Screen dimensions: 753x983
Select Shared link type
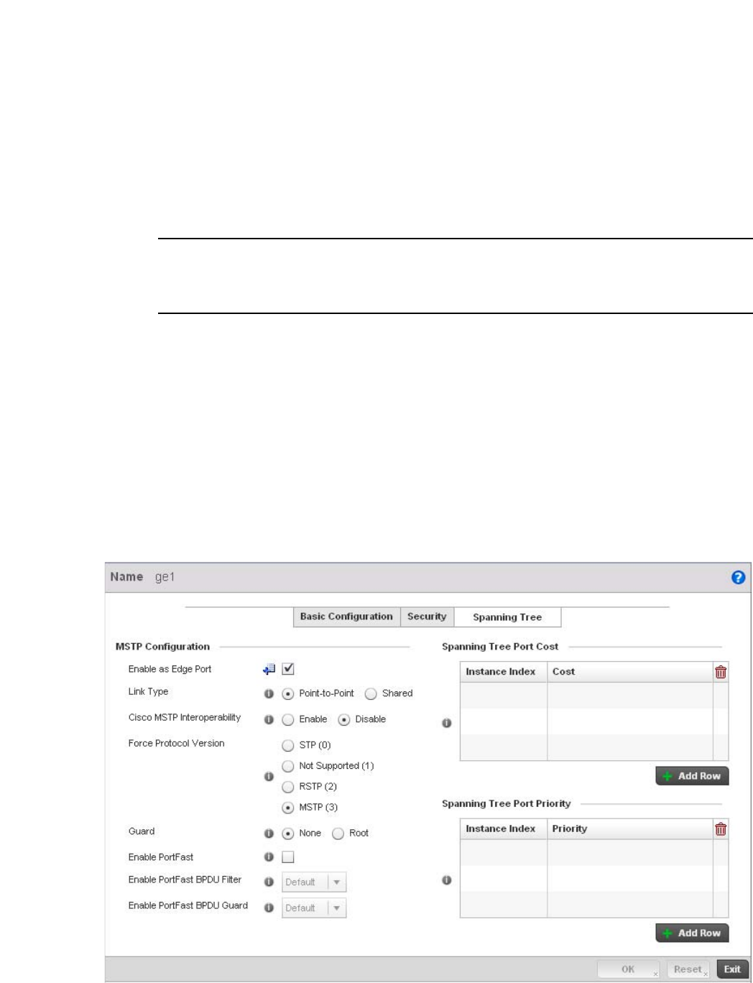pyautogui.click(x=371, y=694)
